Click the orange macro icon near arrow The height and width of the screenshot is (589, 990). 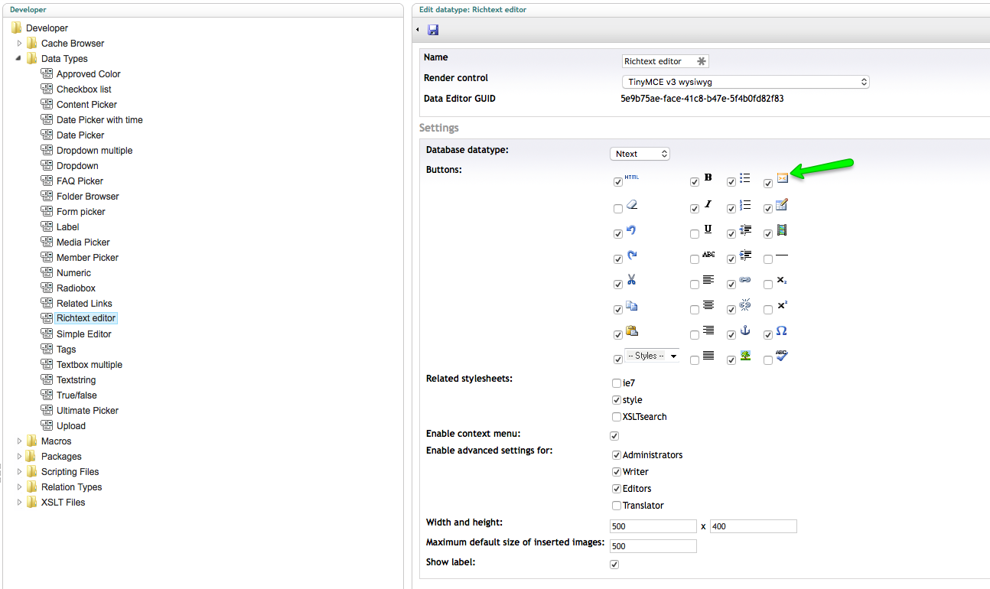click(782, 178)
